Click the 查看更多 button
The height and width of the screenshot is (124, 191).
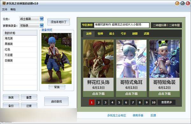(x=166, y=102)
